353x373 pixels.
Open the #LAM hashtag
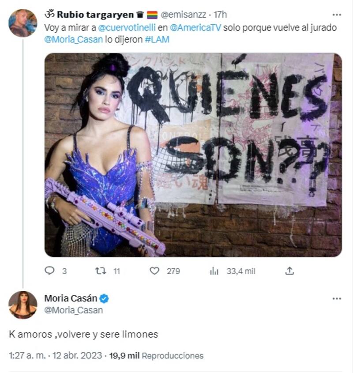157,39
